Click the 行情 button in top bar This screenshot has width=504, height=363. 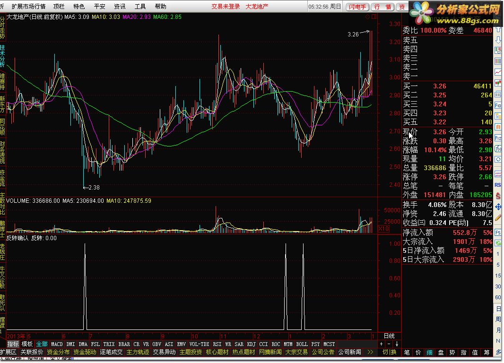383,7
